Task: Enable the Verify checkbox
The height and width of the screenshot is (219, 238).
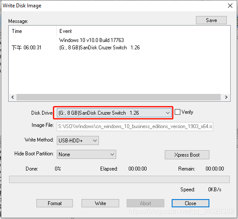Action: pos(177,112)
